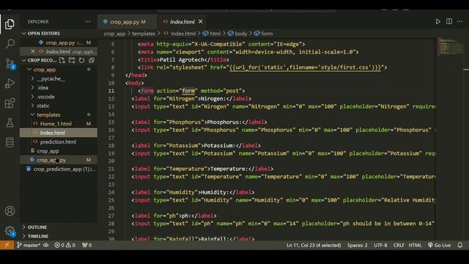Open the Run and Debug view
Image resolution: width=469 pixels, height=264 pixels.
click(10, 84)
